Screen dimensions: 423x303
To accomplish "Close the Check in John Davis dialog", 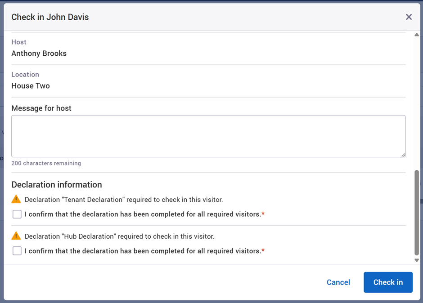I will click(x=409, y=17).
